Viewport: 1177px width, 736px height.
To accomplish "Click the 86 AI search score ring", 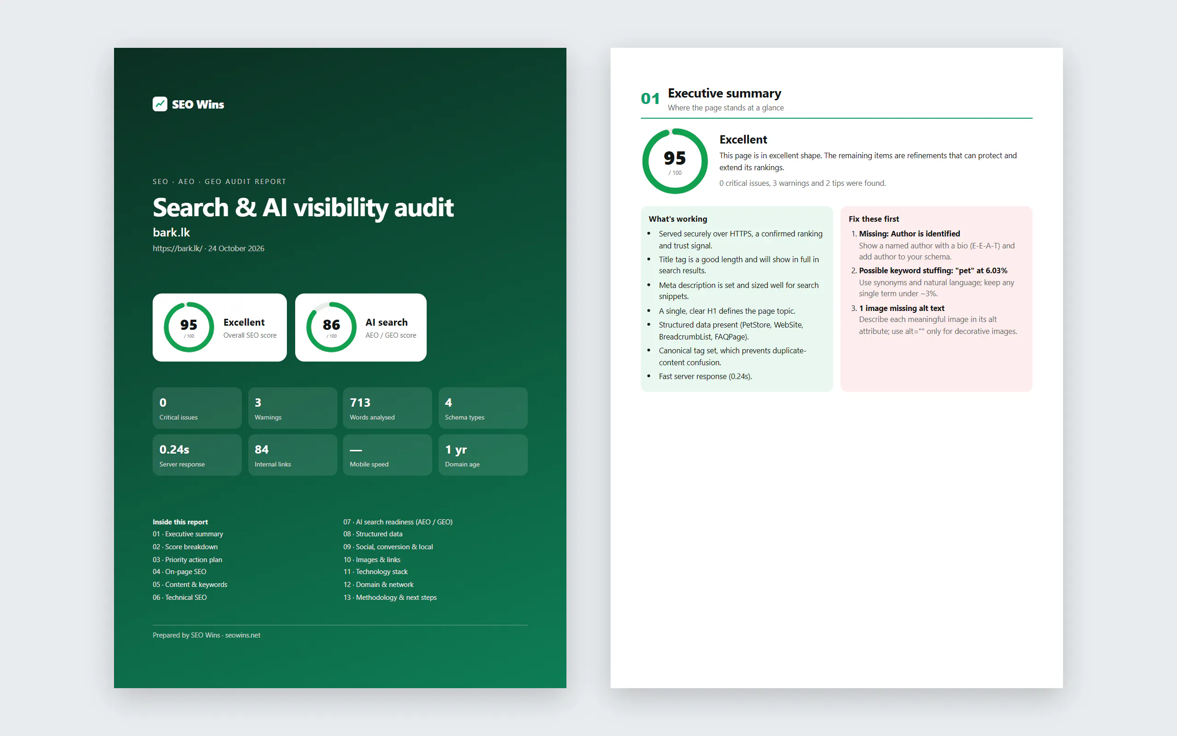I will 331,327.
